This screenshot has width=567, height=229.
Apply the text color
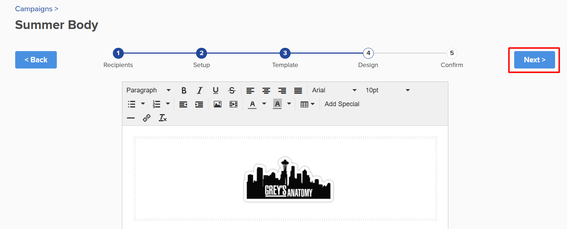(x=252, y=104)
